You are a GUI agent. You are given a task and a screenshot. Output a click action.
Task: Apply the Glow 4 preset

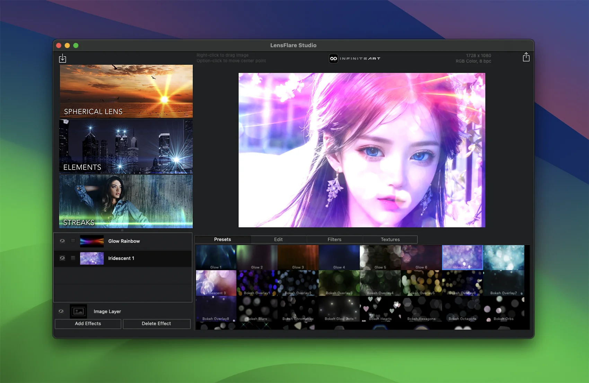click(x=339, y=257)
